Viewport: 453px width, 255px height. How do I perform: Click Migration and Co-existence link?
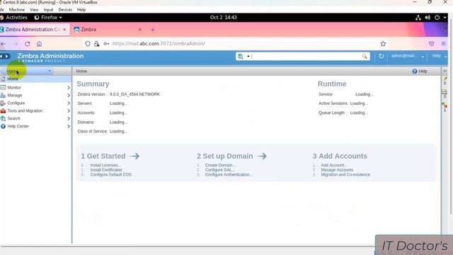click(x=345, y=175)
